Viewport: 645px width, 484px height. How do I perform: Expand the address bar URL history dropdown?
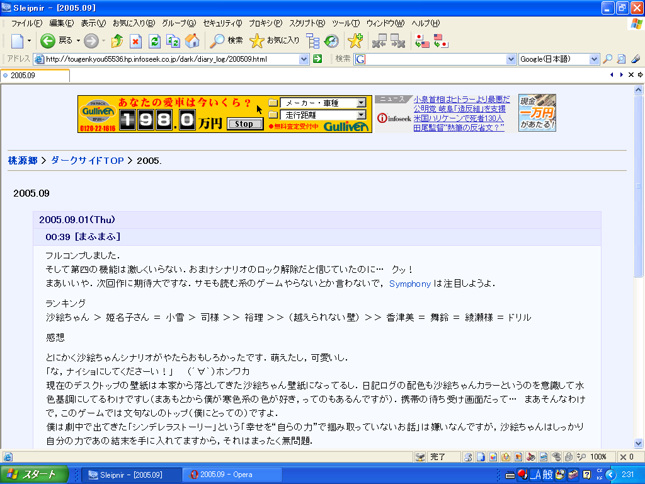coord(304,59)
